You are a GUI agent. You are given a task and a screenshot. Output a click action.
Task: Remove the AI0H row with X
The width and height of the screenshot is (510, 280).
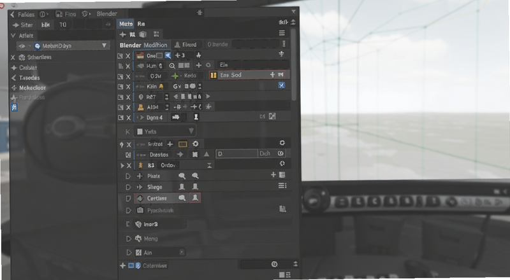(x=128, y=107)
